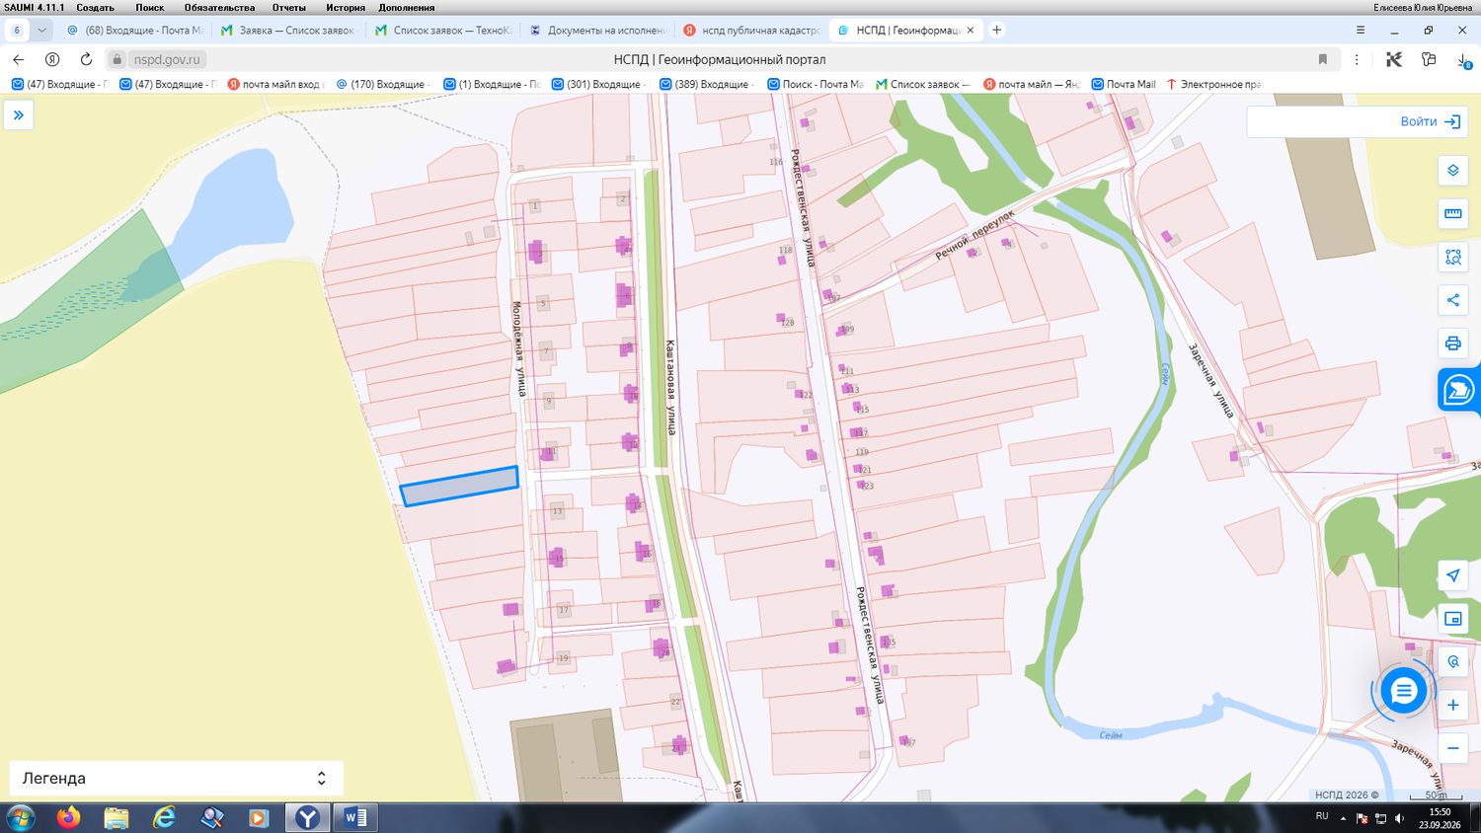The width and height of the screenshot is (1481, 833).
Task: Open the blue map assistant side tab
Action: point(1458,390)
